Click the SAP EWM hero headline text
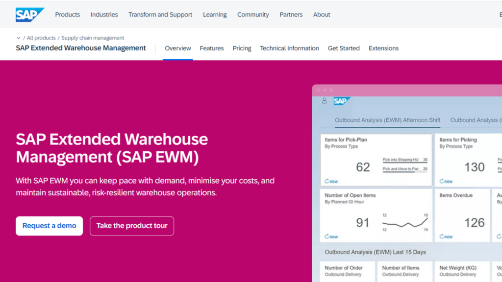This screenshot has height=282, width=502. pos(112,148)
